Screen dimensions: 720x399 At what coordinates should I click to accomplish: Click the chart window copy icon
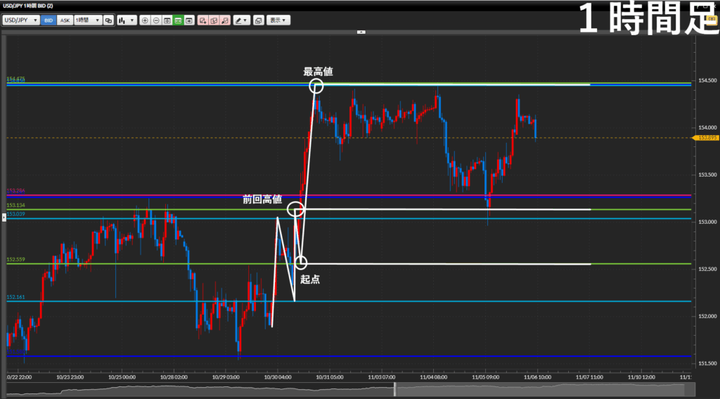coord(259,20)
